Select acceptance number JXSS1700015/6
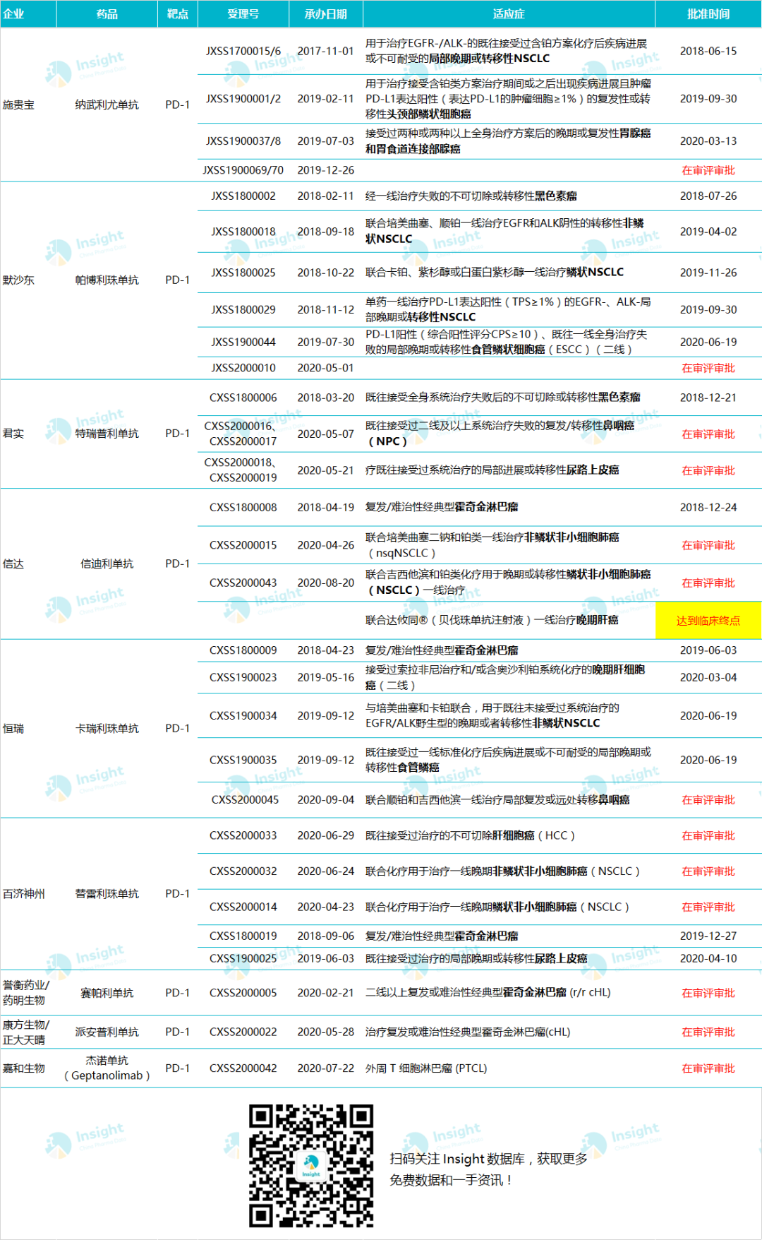The height and width of the screenshot is (1240, 762). [243, 51]
